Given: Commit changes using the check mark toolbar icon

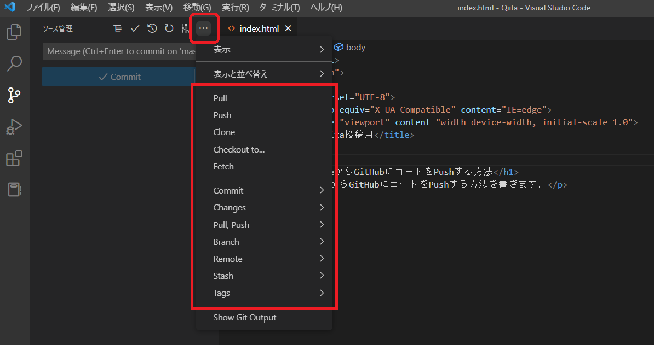Looking at the screenshot, I should coord(135,28).
